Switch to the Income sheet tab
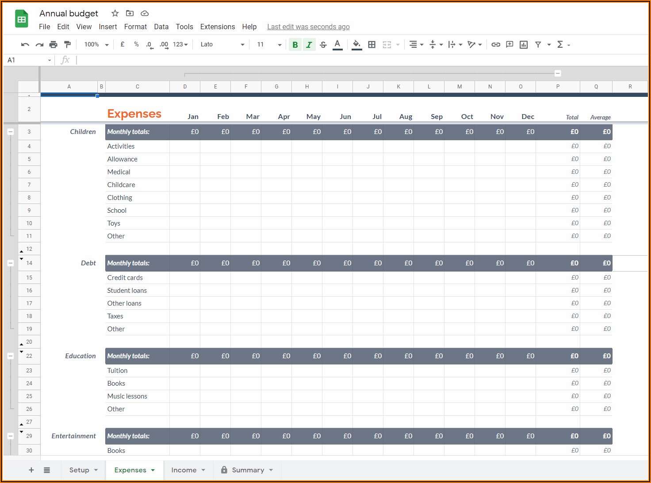 tap(184, 470)
